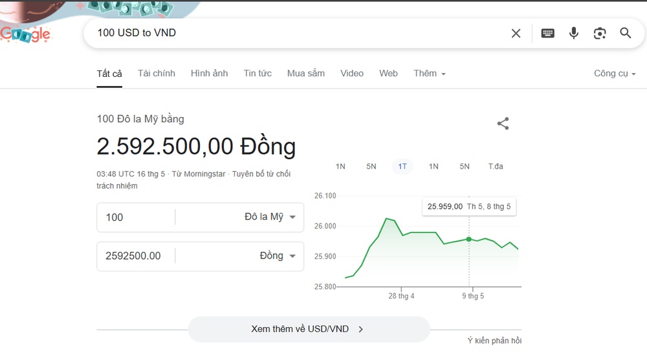Click the 9 thg 5 axis label

(x=473, y=296)
